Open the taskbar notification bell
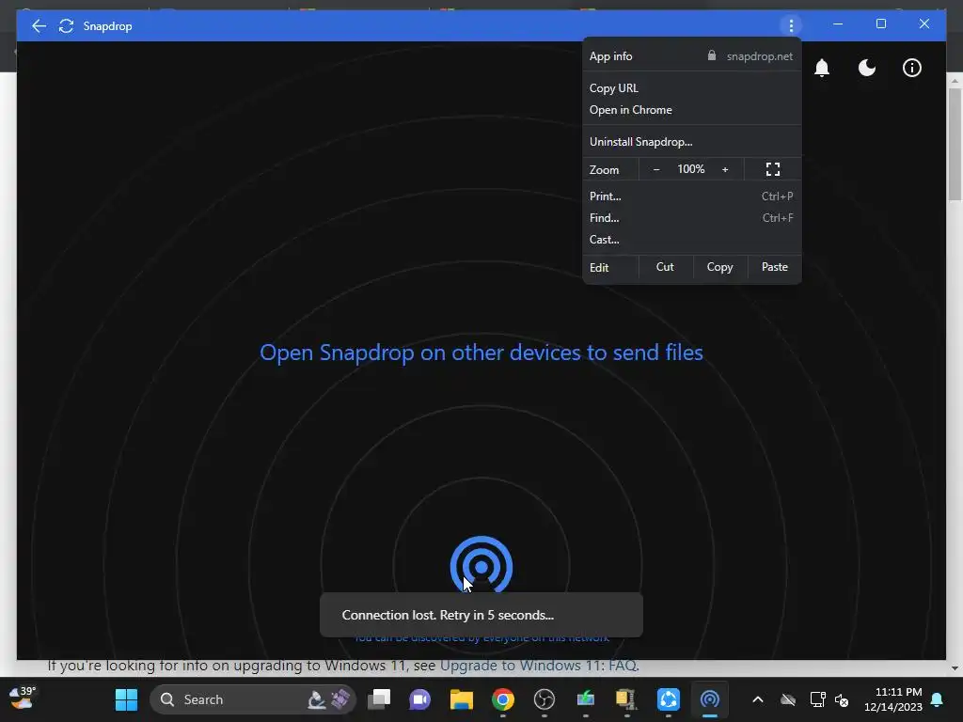 point(938,699)
